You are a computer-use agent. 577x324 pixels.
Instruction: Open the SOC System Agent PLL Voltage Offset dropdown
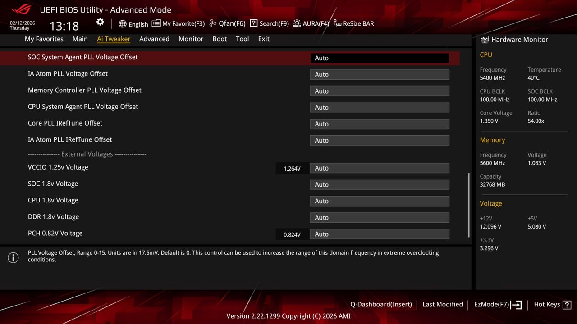[379, 58]
